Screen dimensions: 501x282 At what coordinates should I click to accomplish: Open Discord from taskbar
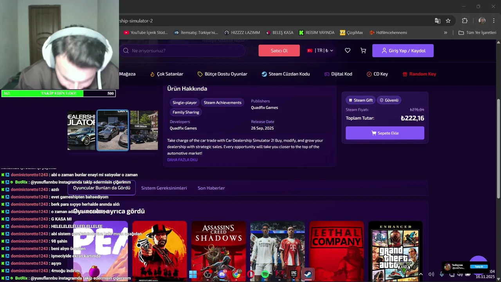(x=222, y=274)
